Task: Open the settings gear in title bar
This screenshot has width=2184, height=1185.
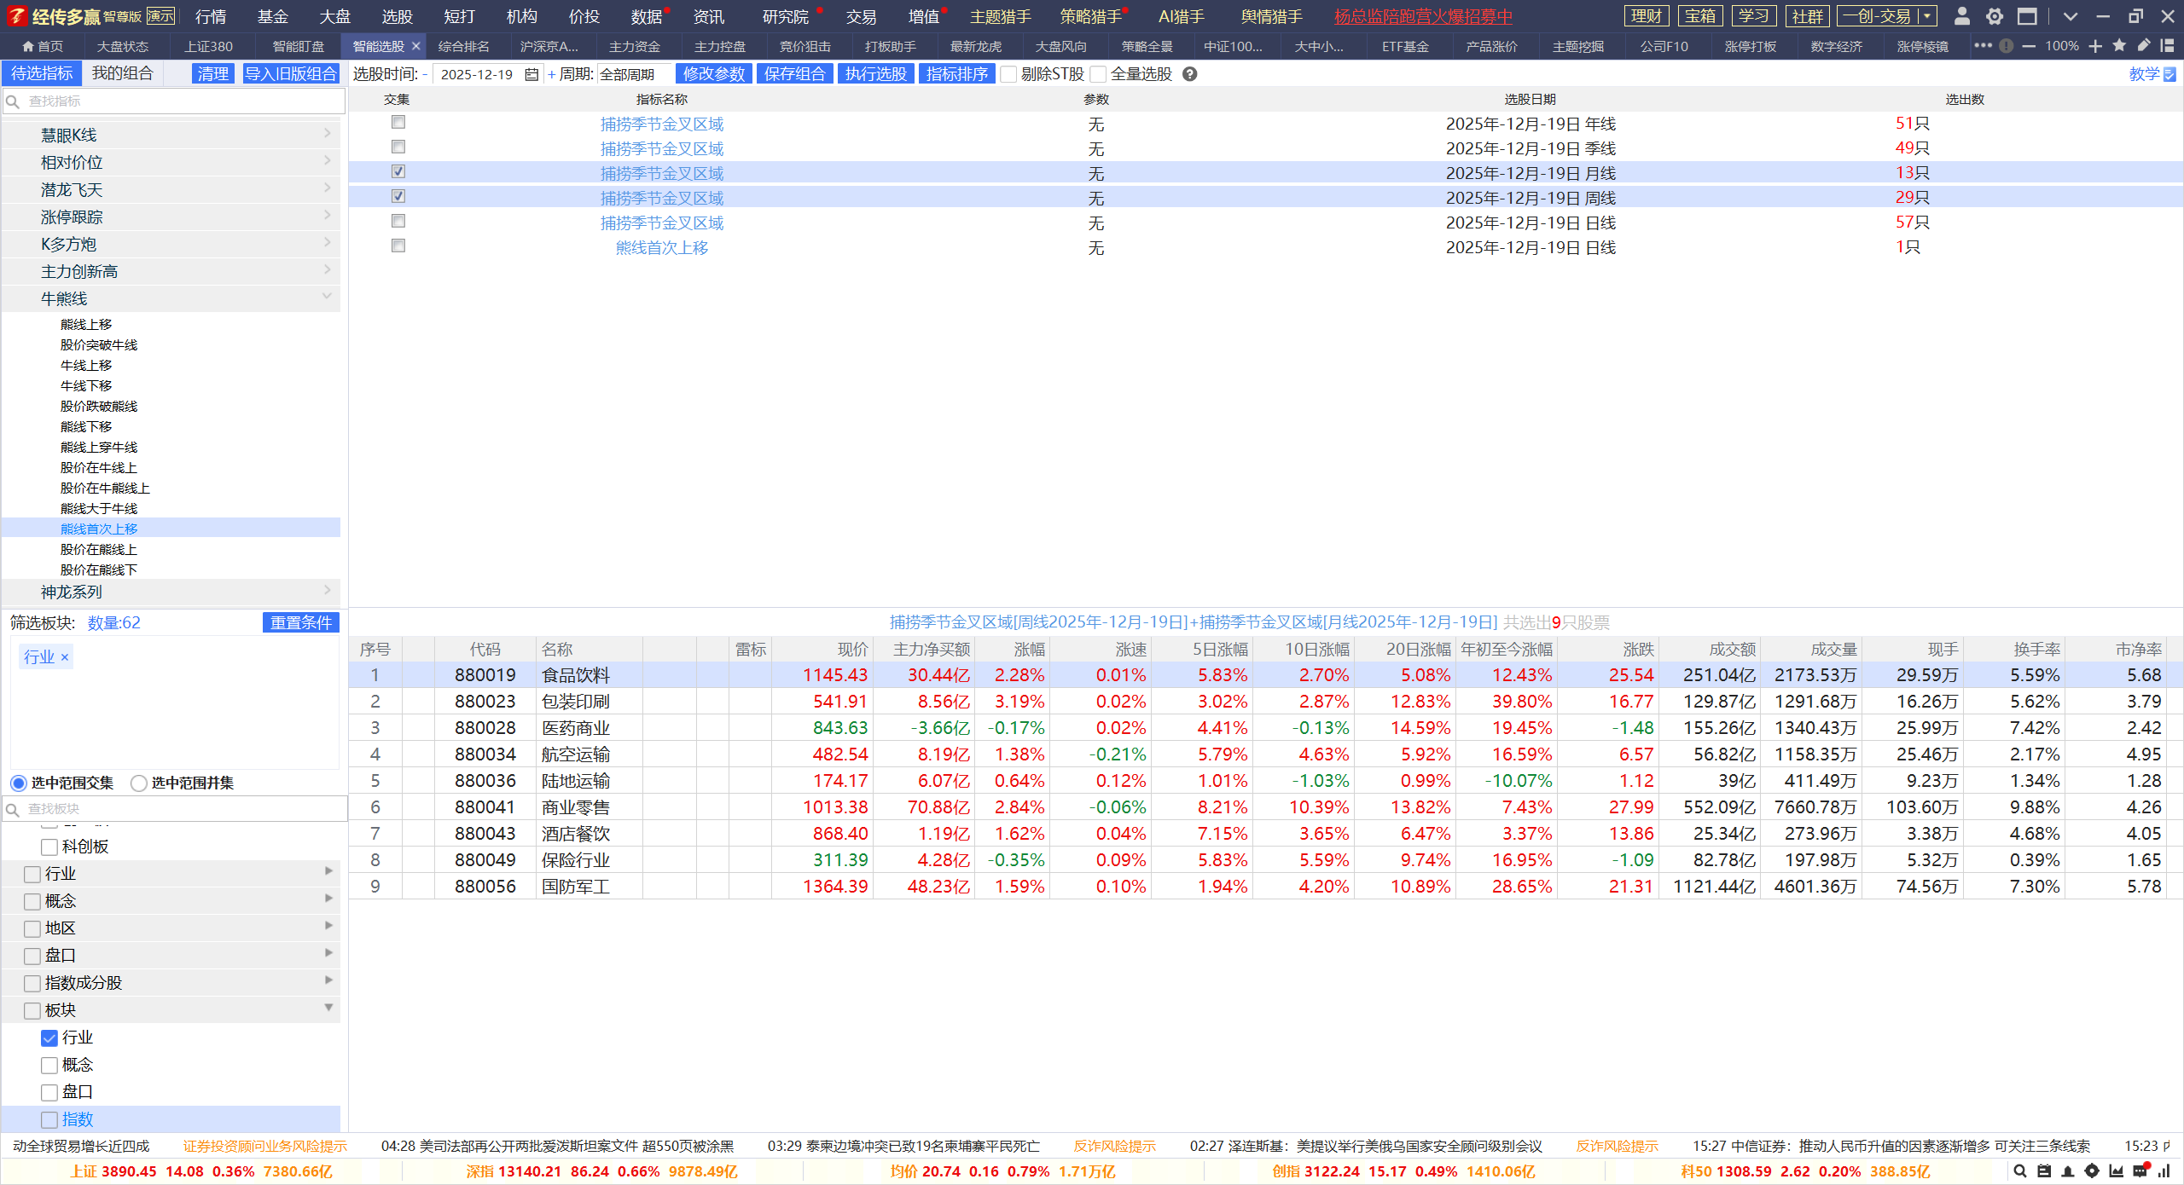Action: tap(1995, 16)
